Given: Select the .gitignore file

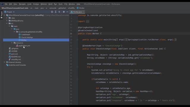Looking at the screenshot, I should pyautogui.click(x=15, y=48).
